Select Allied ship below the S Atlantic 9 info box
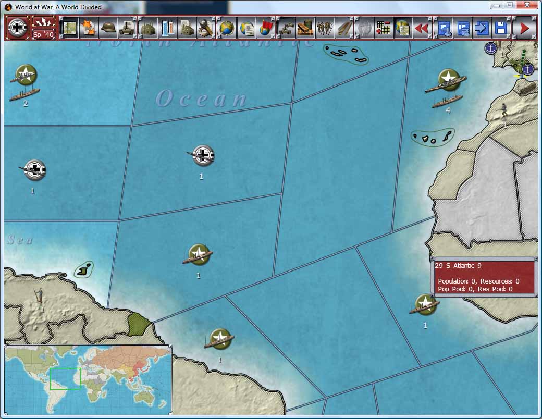 click(x=425, y=304)
